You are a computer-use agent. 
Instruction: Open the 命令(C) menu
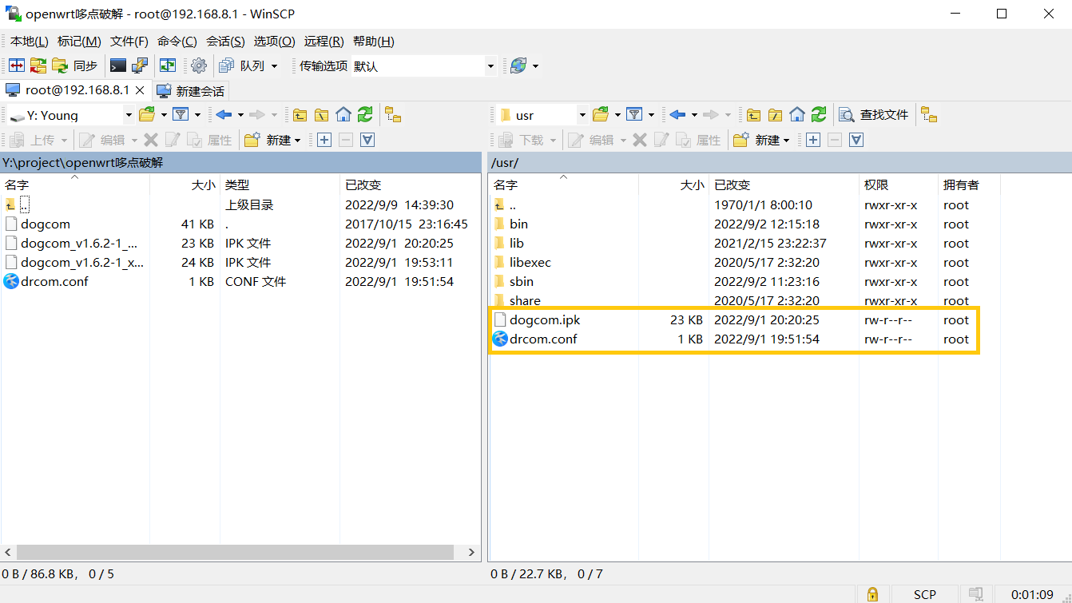click(177, 42)
